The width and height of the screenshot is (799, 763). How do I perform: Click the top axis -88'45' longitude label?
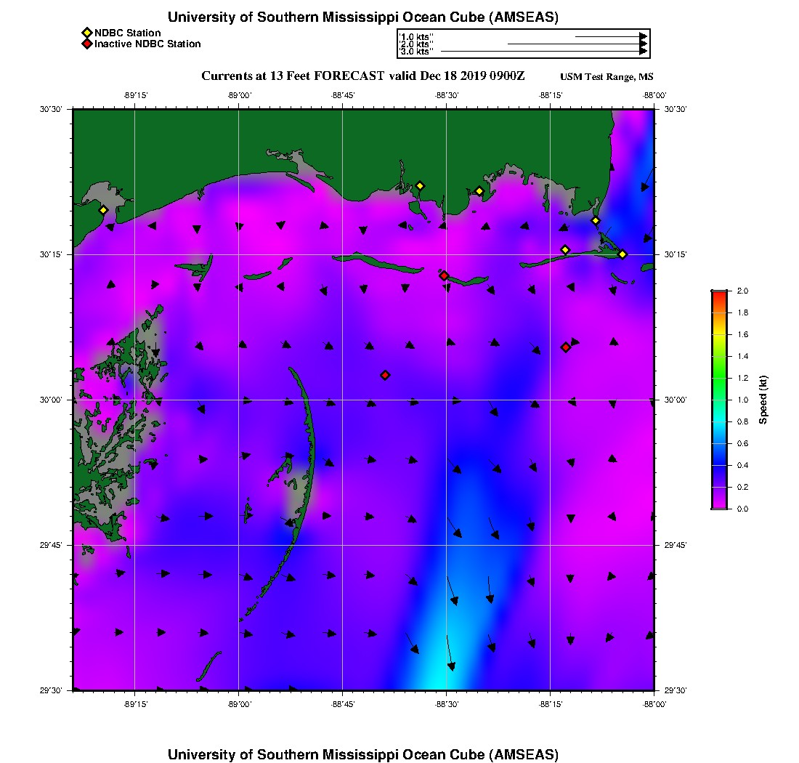[x=342, y=95]
